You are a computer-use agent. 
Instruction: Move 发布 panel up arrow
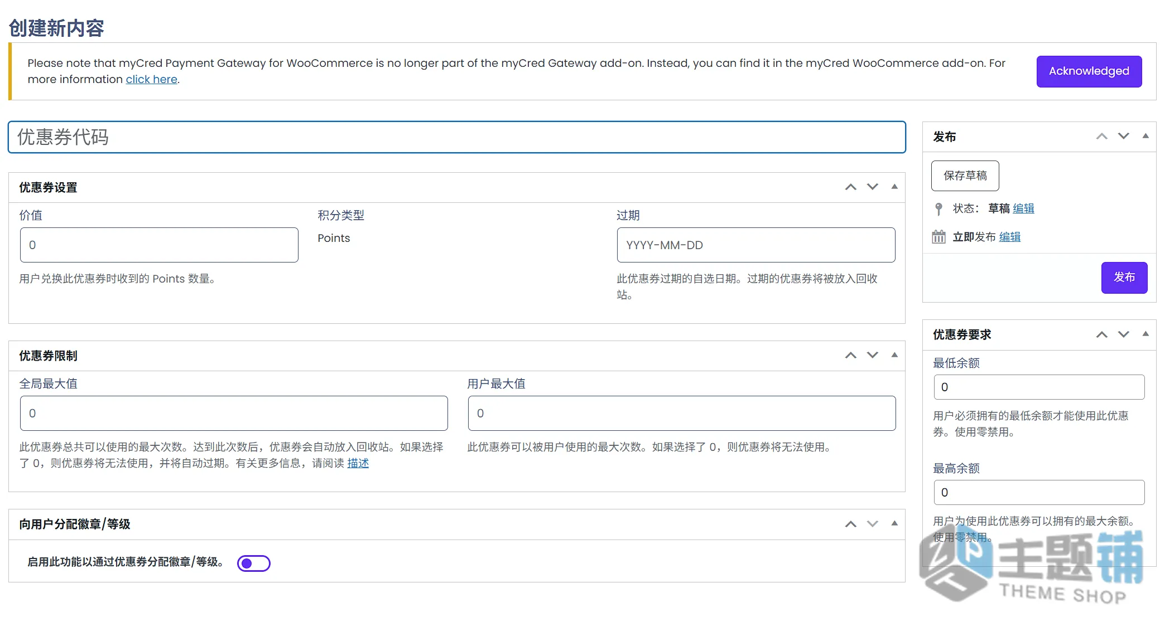[1101, 137]
